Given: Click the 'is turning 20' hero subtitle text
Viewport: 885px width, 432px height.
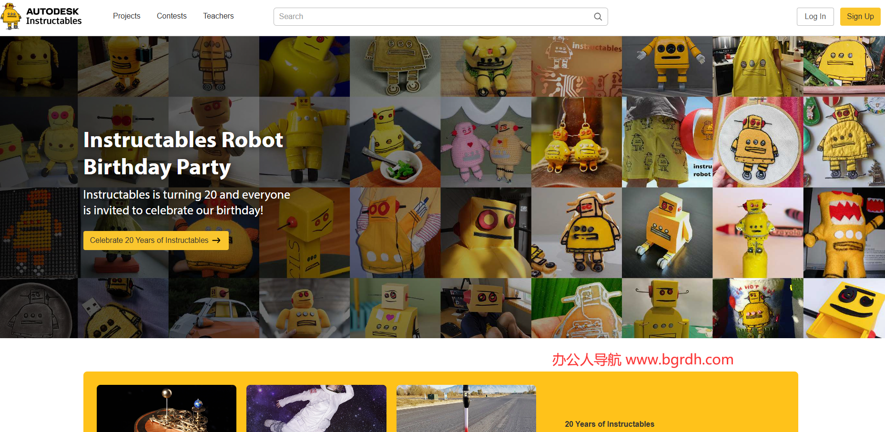Looking at the screenshot, I should 187,202.
